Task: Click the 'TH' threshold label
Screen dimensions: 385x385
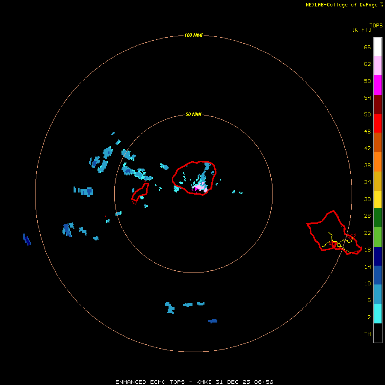Action: [x=367, y=334]
